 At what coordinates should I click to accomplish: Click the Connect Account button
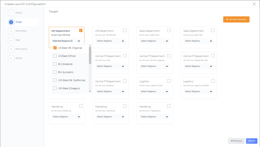236,19
